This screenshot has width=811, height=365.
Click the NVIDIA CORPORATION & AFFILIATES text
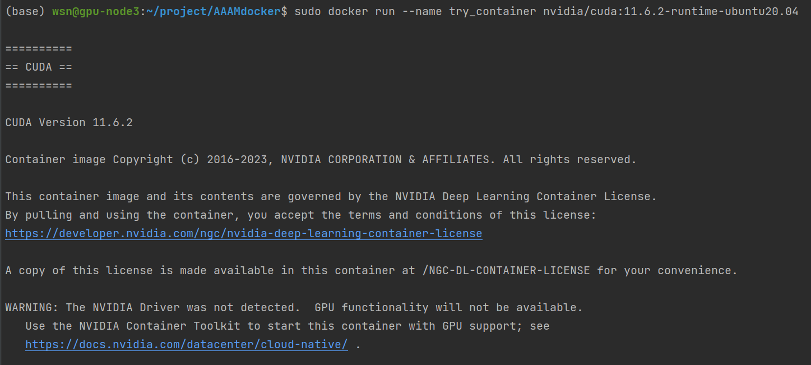coord(385,159)
